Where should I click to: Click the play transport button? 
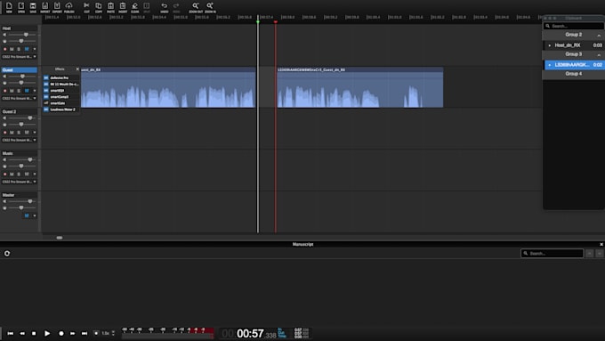coord(47,333)
